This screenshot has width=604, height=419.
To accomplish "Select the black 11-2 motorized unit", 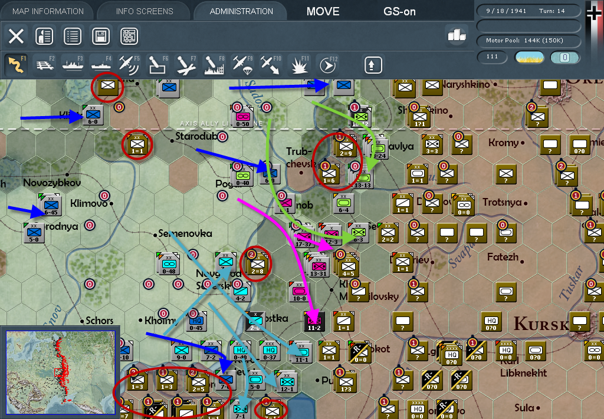I will point(314,322).
